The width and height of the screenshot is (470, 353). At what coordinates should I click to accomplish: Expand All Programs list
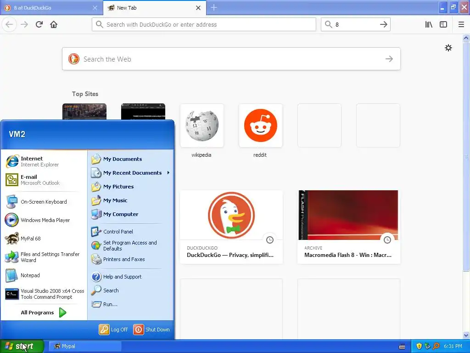click(x=44, y=313)
